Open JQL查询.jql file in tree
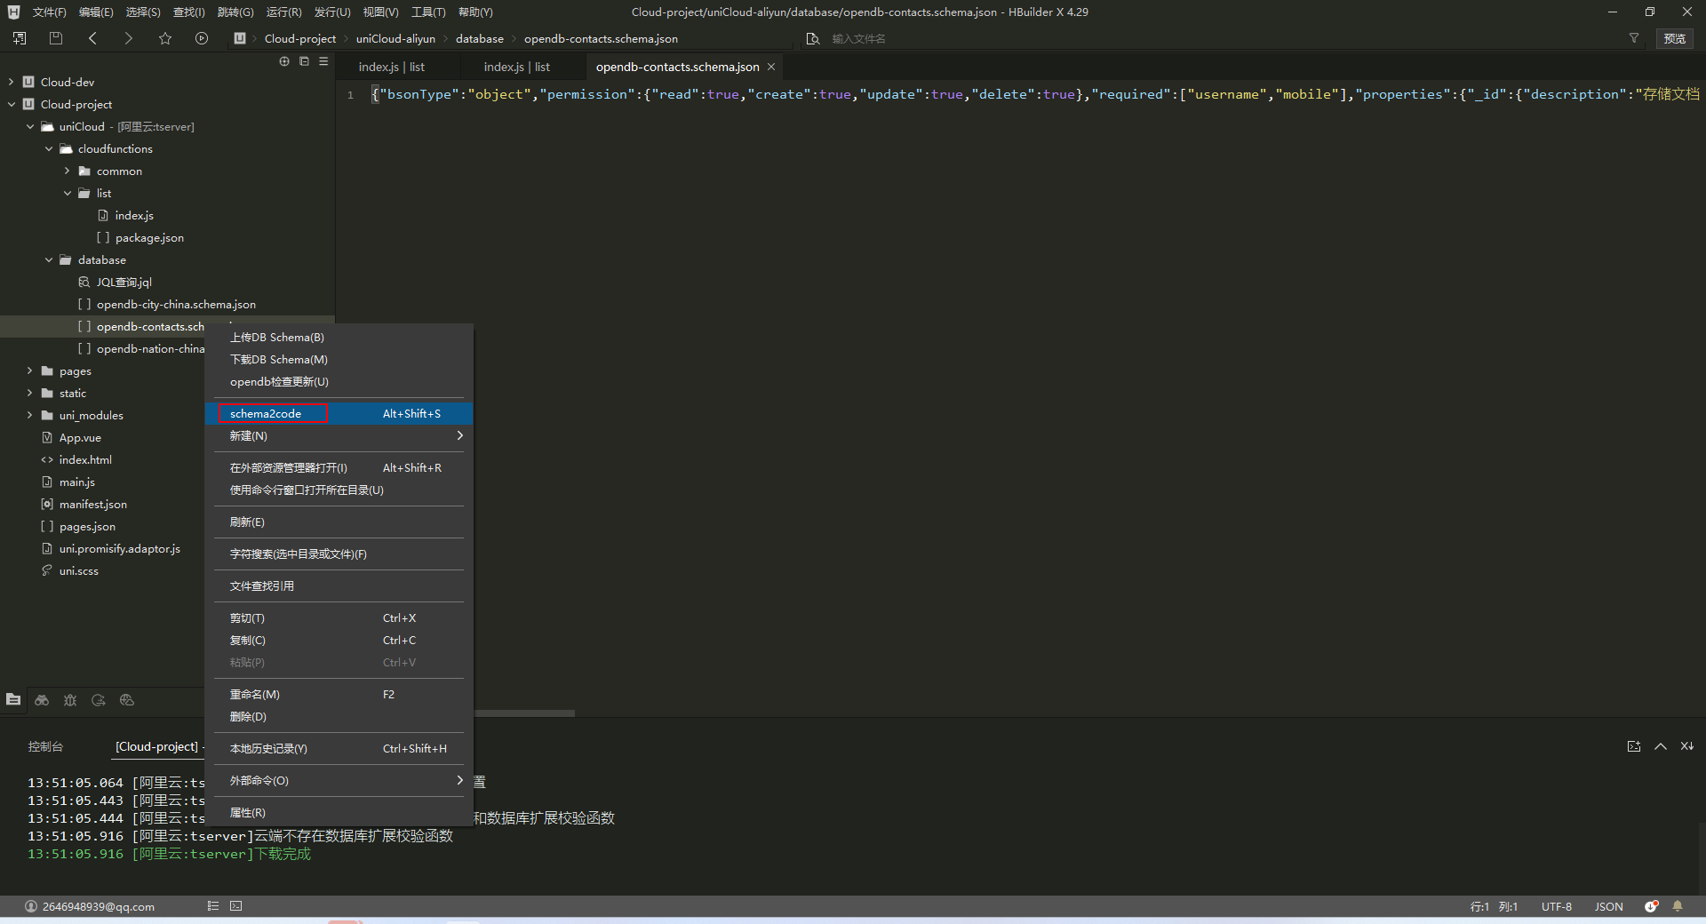1706x924 pixels. point(124,282)
